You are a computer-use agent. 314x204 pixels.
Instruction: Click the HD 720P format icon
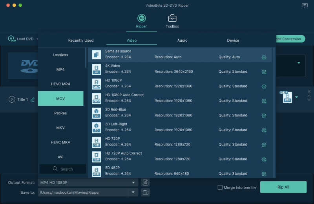tap(96, 142)
